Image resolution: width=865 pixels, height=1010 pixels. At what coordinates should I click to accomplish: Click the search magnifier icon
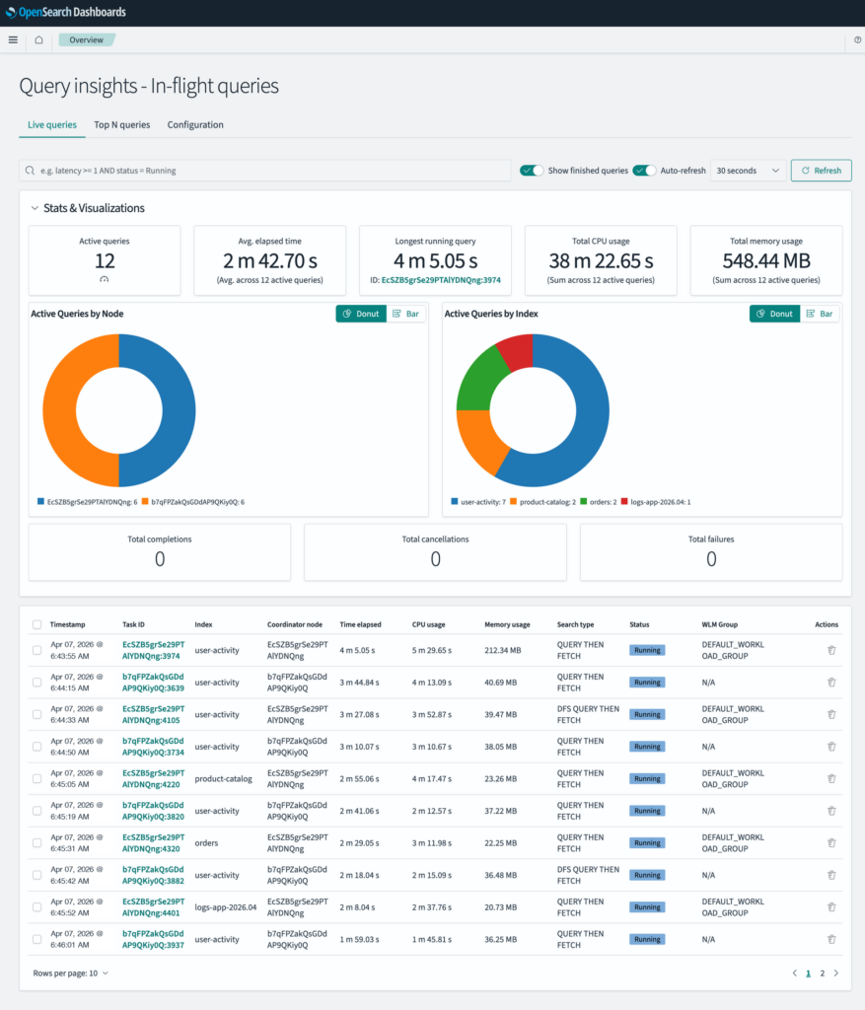pyautogui.click(x=30, y=171)
